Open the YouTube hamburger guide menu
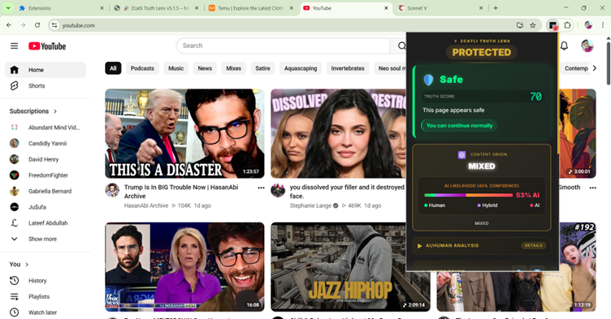 pyautogui.click(x=15, y=46)
